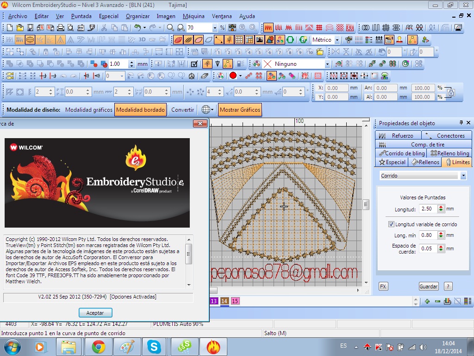Screen dimensions: 474x356
Task: Click the 3D view icon
Action: click(x=142, y=40)
